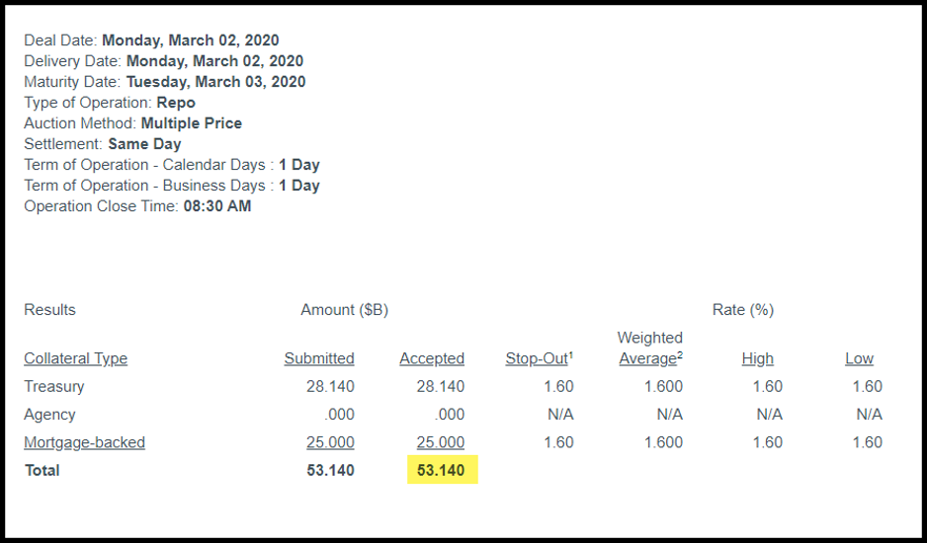Click the Submitted column header

click(x=319, y=358)
